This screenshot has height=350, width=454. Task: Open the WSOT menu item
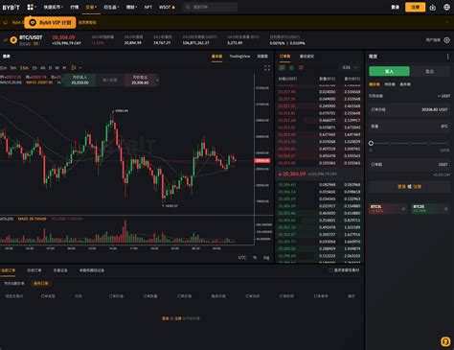pos(165,7)
